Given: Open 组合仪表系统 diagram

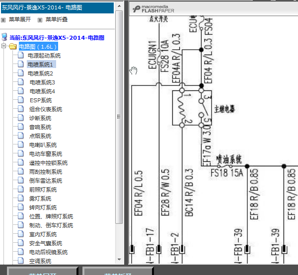Looking at the screenshot, I should coord(46,109).
